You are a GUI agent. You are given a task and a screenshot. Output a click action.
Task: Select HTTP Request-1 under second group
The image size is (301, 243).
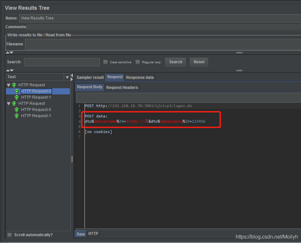point(36,116)
